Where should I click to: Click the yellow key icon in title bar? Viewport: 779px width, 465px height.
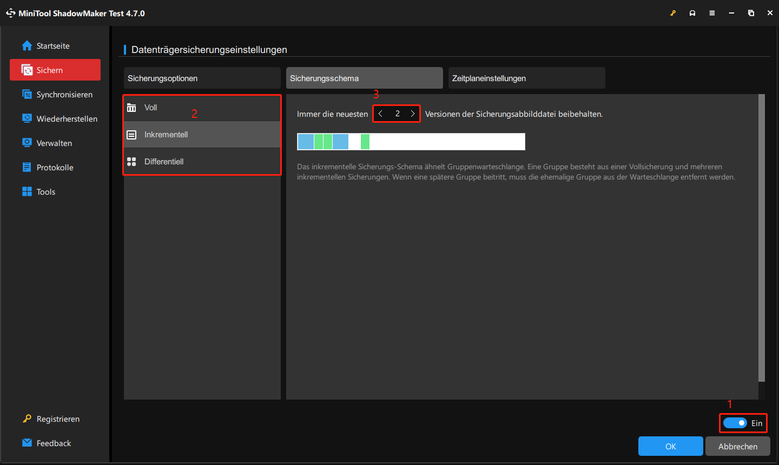coord(673,13)
